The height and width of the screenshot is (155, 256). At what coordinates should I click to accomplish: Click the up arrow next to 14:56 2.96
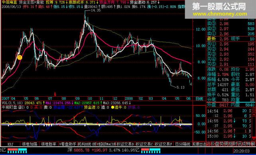[x=234, y=131]
